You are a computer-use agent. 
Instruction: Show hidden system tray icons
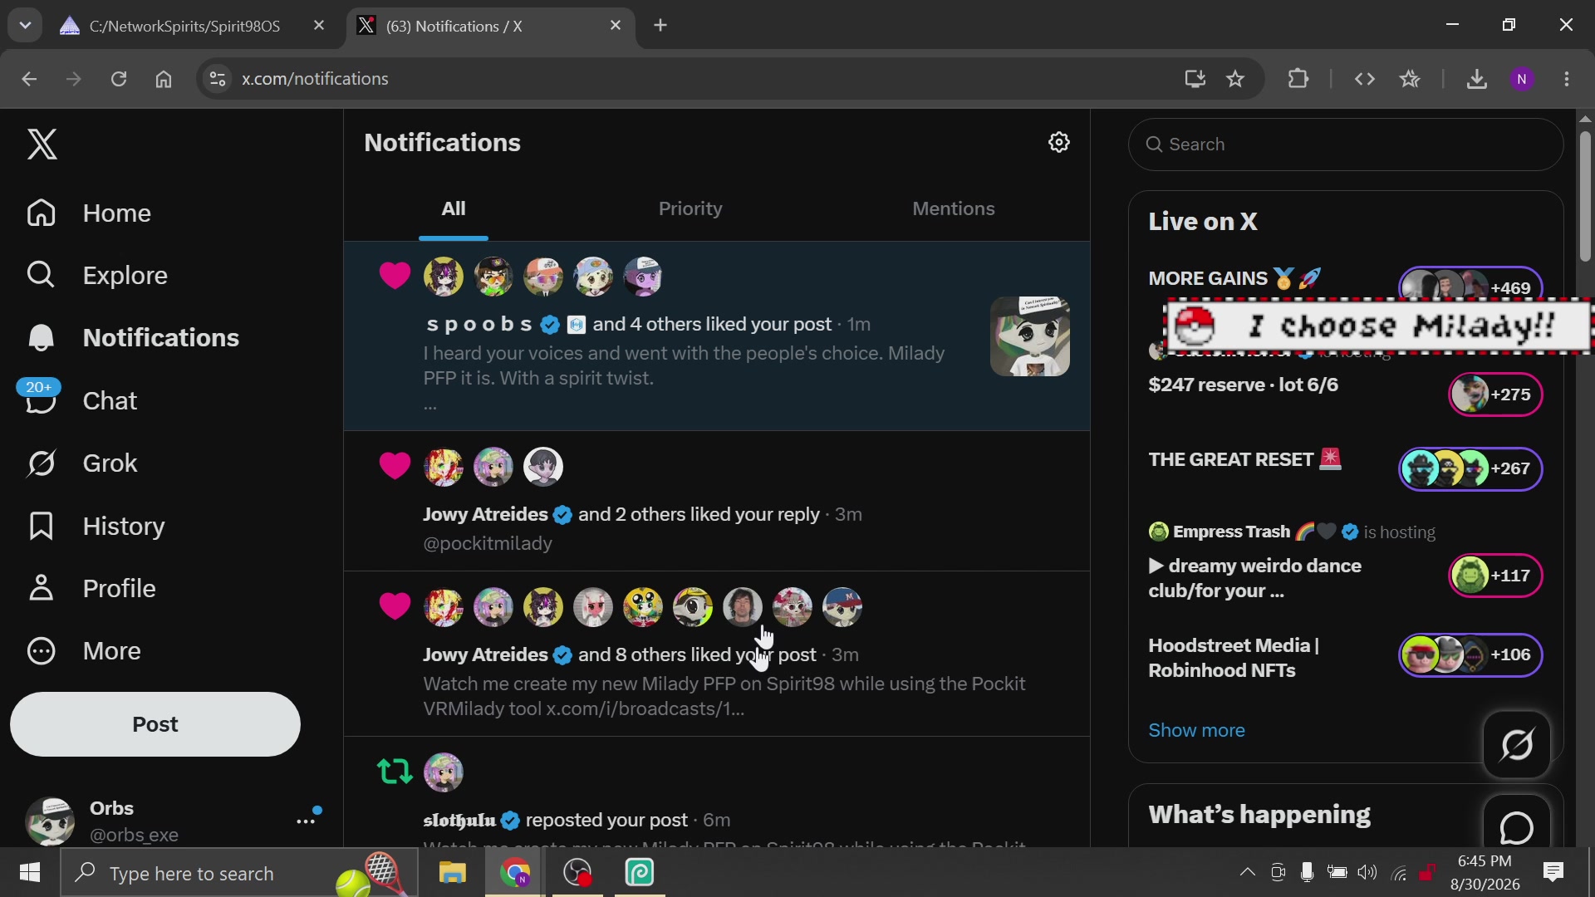pos(1247,872)
